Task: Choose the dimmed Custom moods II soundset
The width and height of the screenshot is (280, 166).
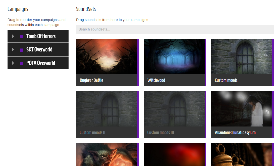Action: 107,114
